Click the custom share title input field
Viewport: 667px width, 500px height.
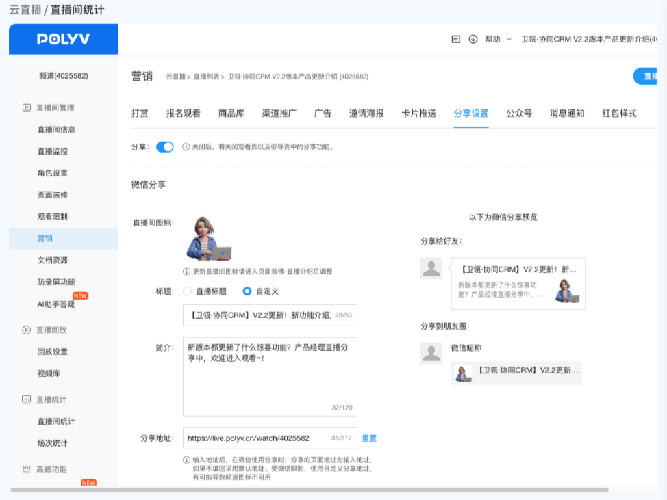[x=270, y=315]
